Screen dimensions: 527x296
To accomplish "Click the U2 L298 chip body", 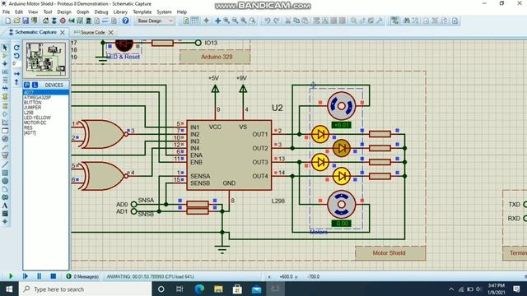I will coord(229,155).
